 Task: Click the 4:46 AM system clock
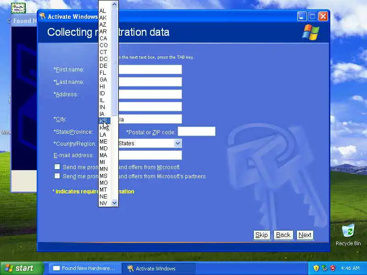(x=350, y=268)
